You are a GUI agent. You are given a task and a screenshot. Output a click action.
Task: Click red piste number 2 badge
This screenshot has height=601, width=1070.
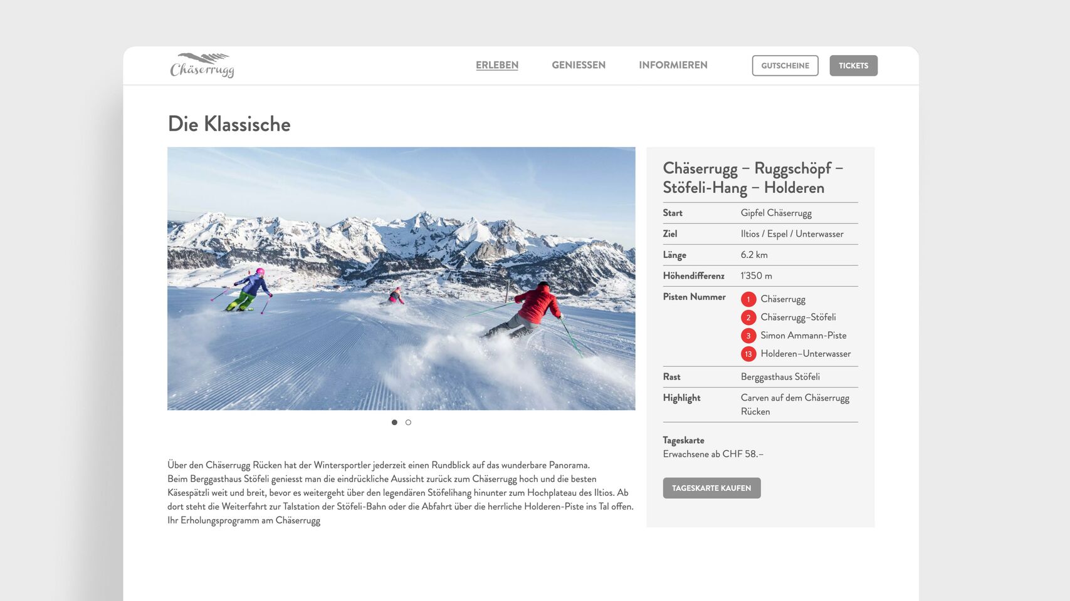tap(748, 317)
